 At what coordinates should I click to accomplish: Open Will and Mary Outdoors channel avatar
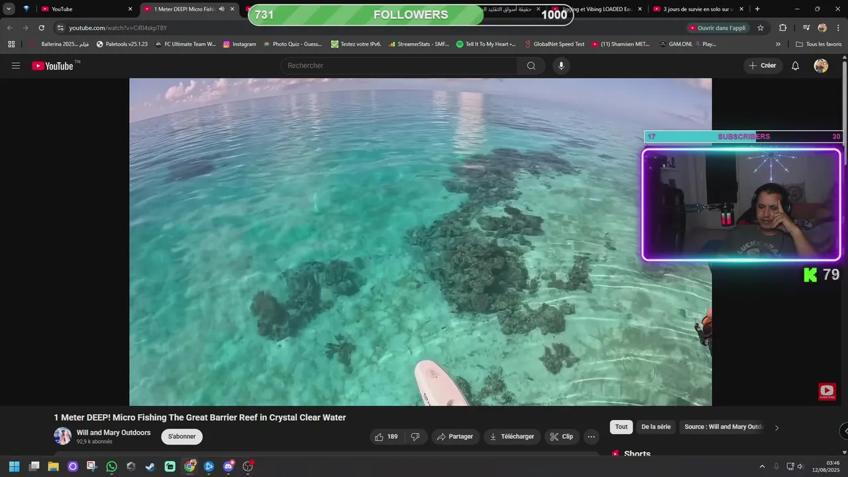[x=63, y=436]
